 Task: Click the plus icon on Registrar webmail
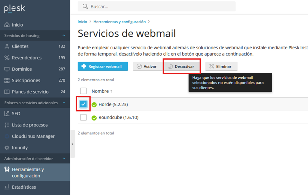[84, 66]
